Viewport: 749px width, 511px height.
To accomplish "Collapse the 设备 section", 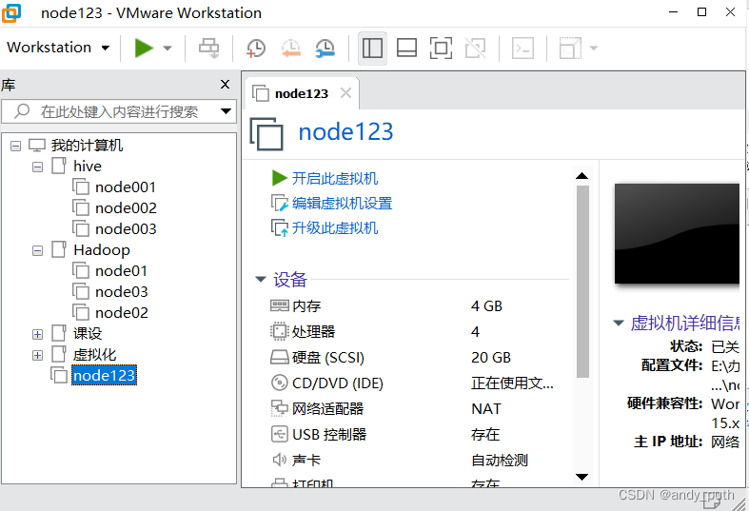I will [x=261, y=279].
